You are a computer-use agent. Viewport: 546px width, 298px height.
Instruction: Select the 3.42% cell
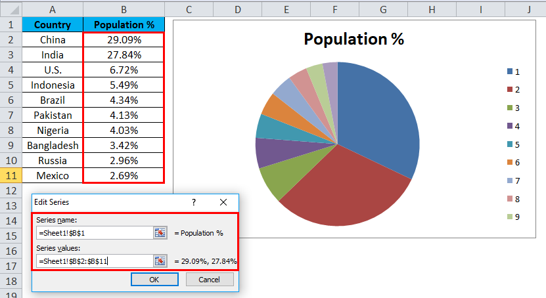(x=124, y=145)
